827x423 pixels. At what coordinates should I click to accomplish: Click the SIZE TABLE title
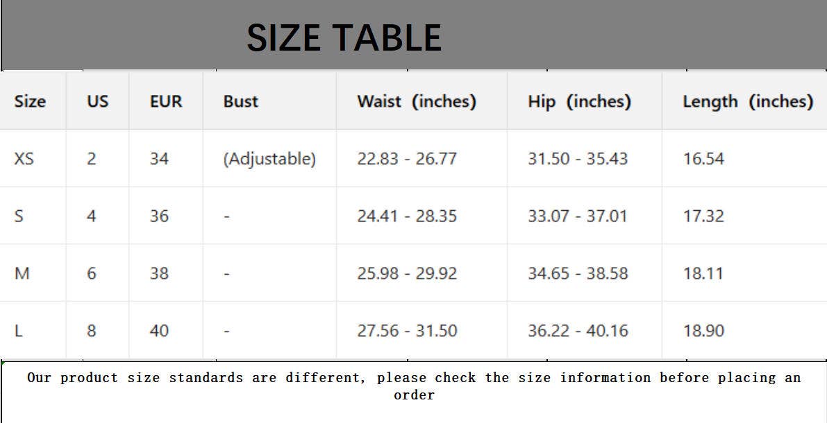(x=344, y=37)
